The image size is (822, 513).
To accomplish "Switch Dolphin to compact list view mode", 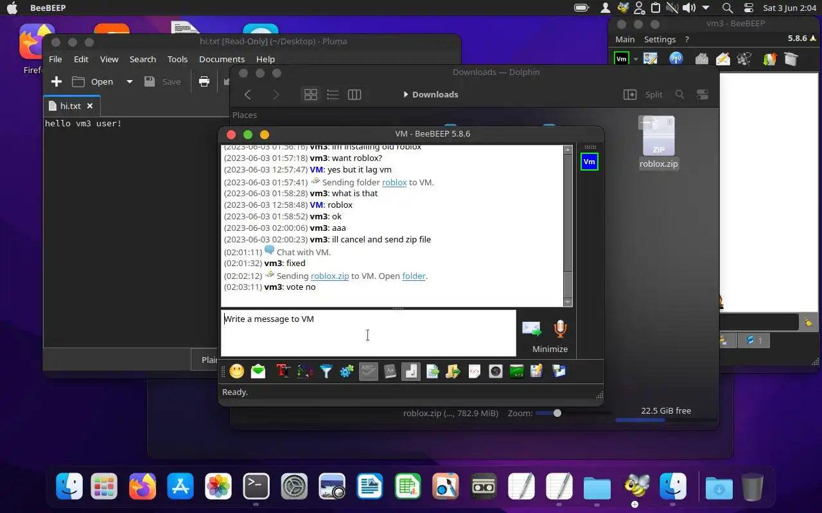I will pyautogui.click(x=333, y=94).
